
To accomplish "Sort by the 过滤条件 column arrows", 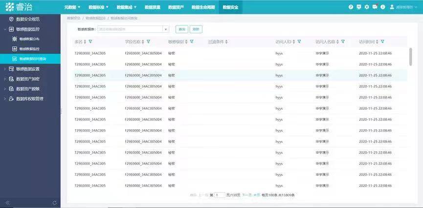I will (x=226, y=42).
